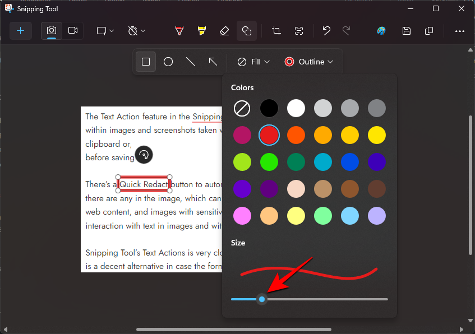Viewport: 475px width, 334px height.
Task: Select the eraser tool
Action: [x=224, y=31]
